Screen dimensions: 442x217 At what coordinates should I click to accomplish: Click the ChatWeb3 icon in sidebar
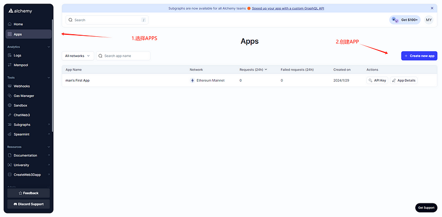pos(10,115)
